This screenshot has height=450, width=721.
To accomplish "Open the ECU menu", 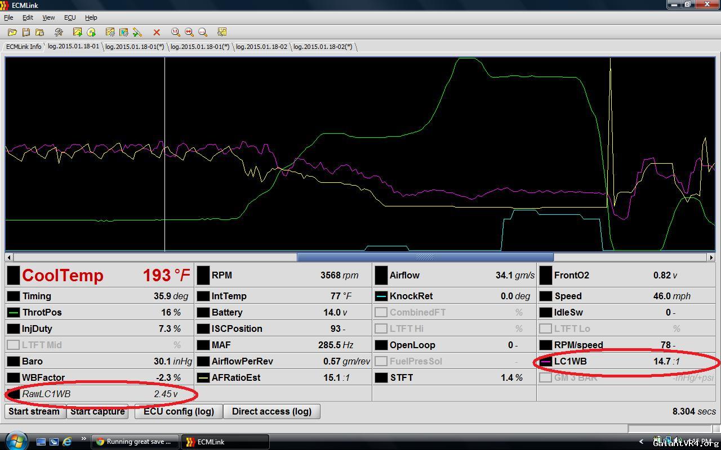I will pyautogui.click(x=70, y=17).
